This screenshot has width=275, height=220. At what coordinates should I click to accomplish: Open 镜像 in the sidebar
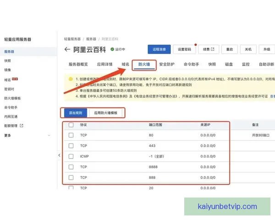click(7, 70)
